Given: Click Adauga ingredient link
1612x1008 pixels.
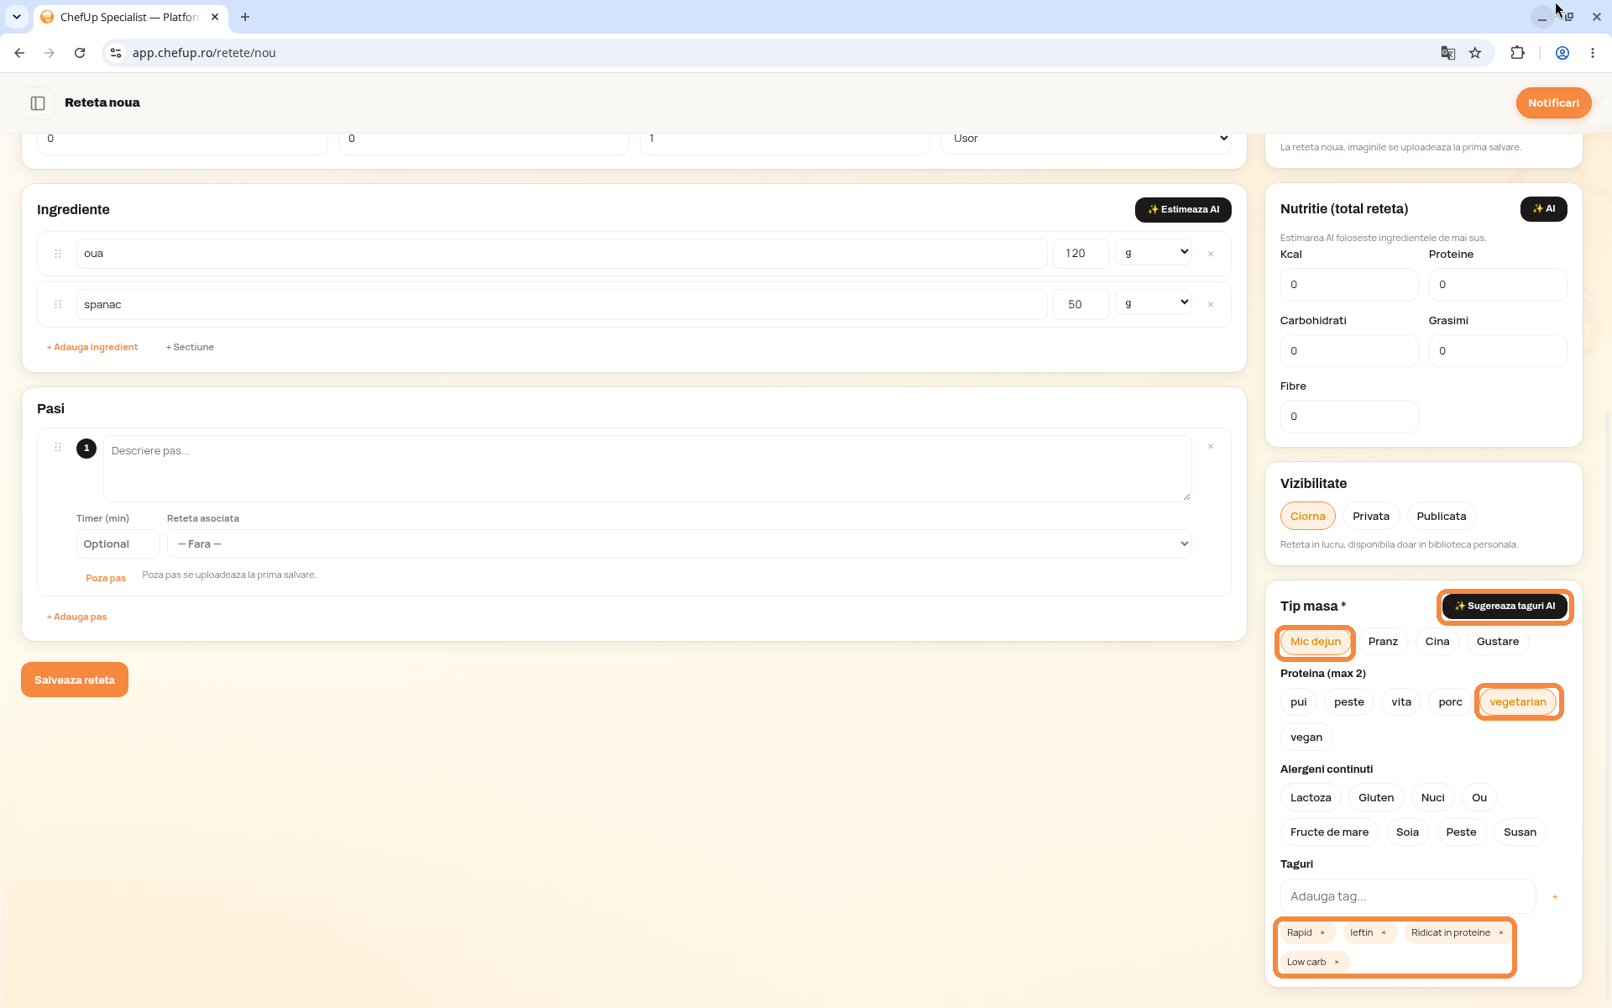Looking at the screenshot, I should [92, 347].
